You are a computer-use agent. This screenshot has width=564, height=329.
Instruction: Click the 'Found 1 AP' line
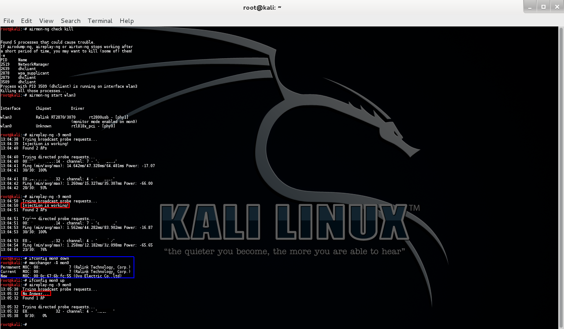22,298
